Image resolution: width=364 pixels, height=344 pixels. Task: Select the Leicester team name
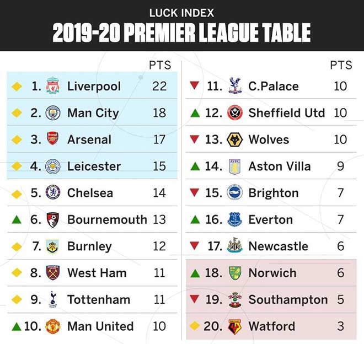(94, 166)
